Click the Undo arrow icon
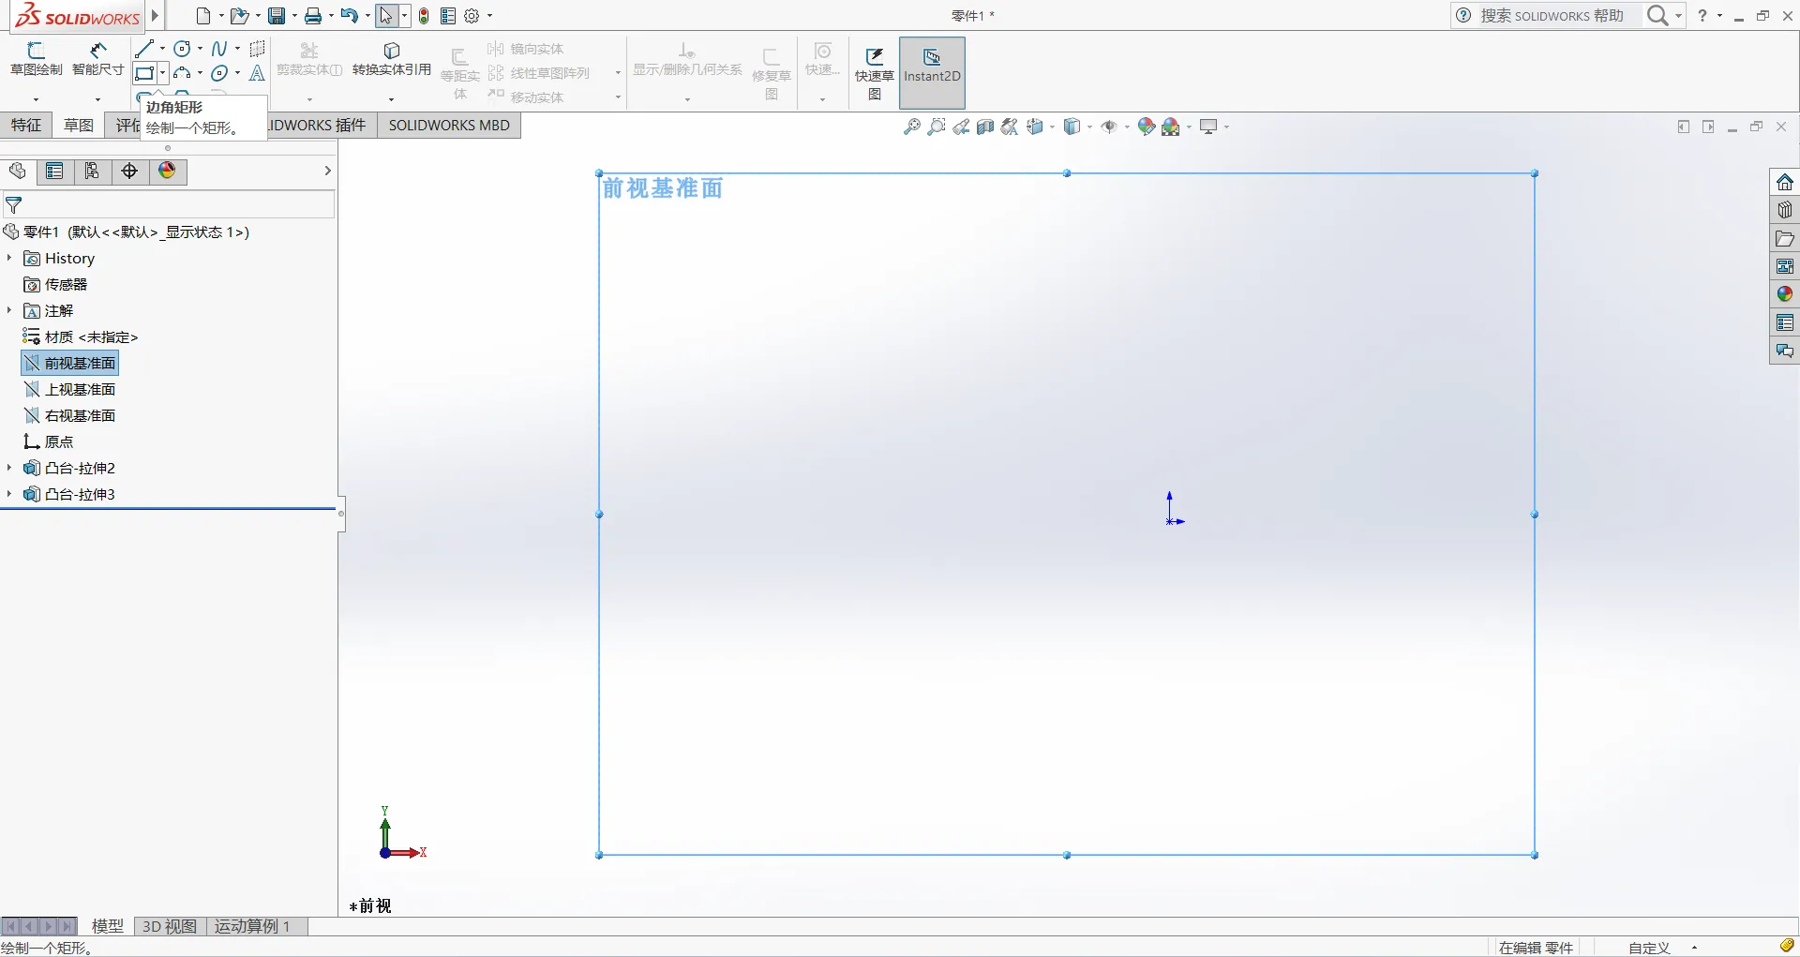Screen dimensions: 1800x957 point(350,16)
